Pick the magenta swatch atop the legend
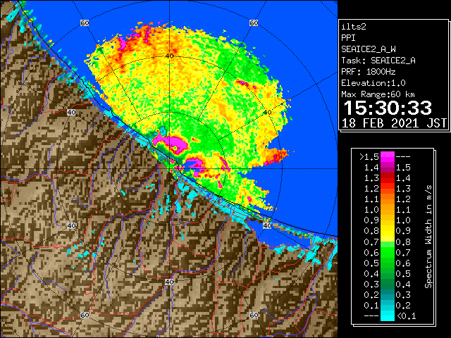Viewport: 451px width, 338px height. [388, 157]
